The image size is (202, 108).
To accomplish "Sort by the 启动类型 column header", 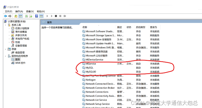I will (x=141, y=27).
